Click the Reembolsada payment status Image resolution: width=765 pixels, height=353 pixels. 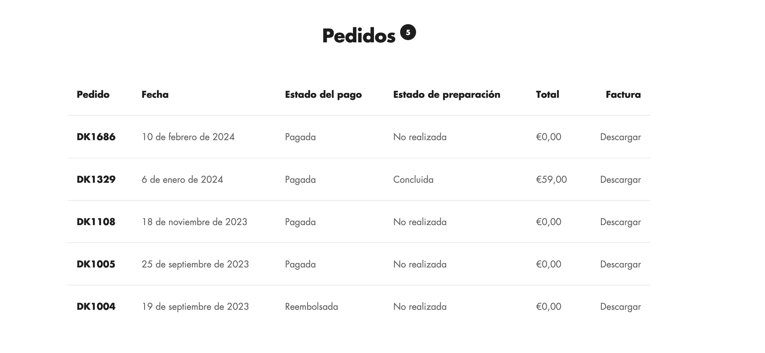[x=311, y=306]
